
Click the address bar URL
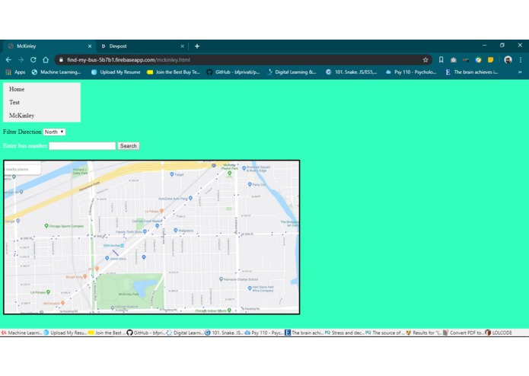point(129,59)
